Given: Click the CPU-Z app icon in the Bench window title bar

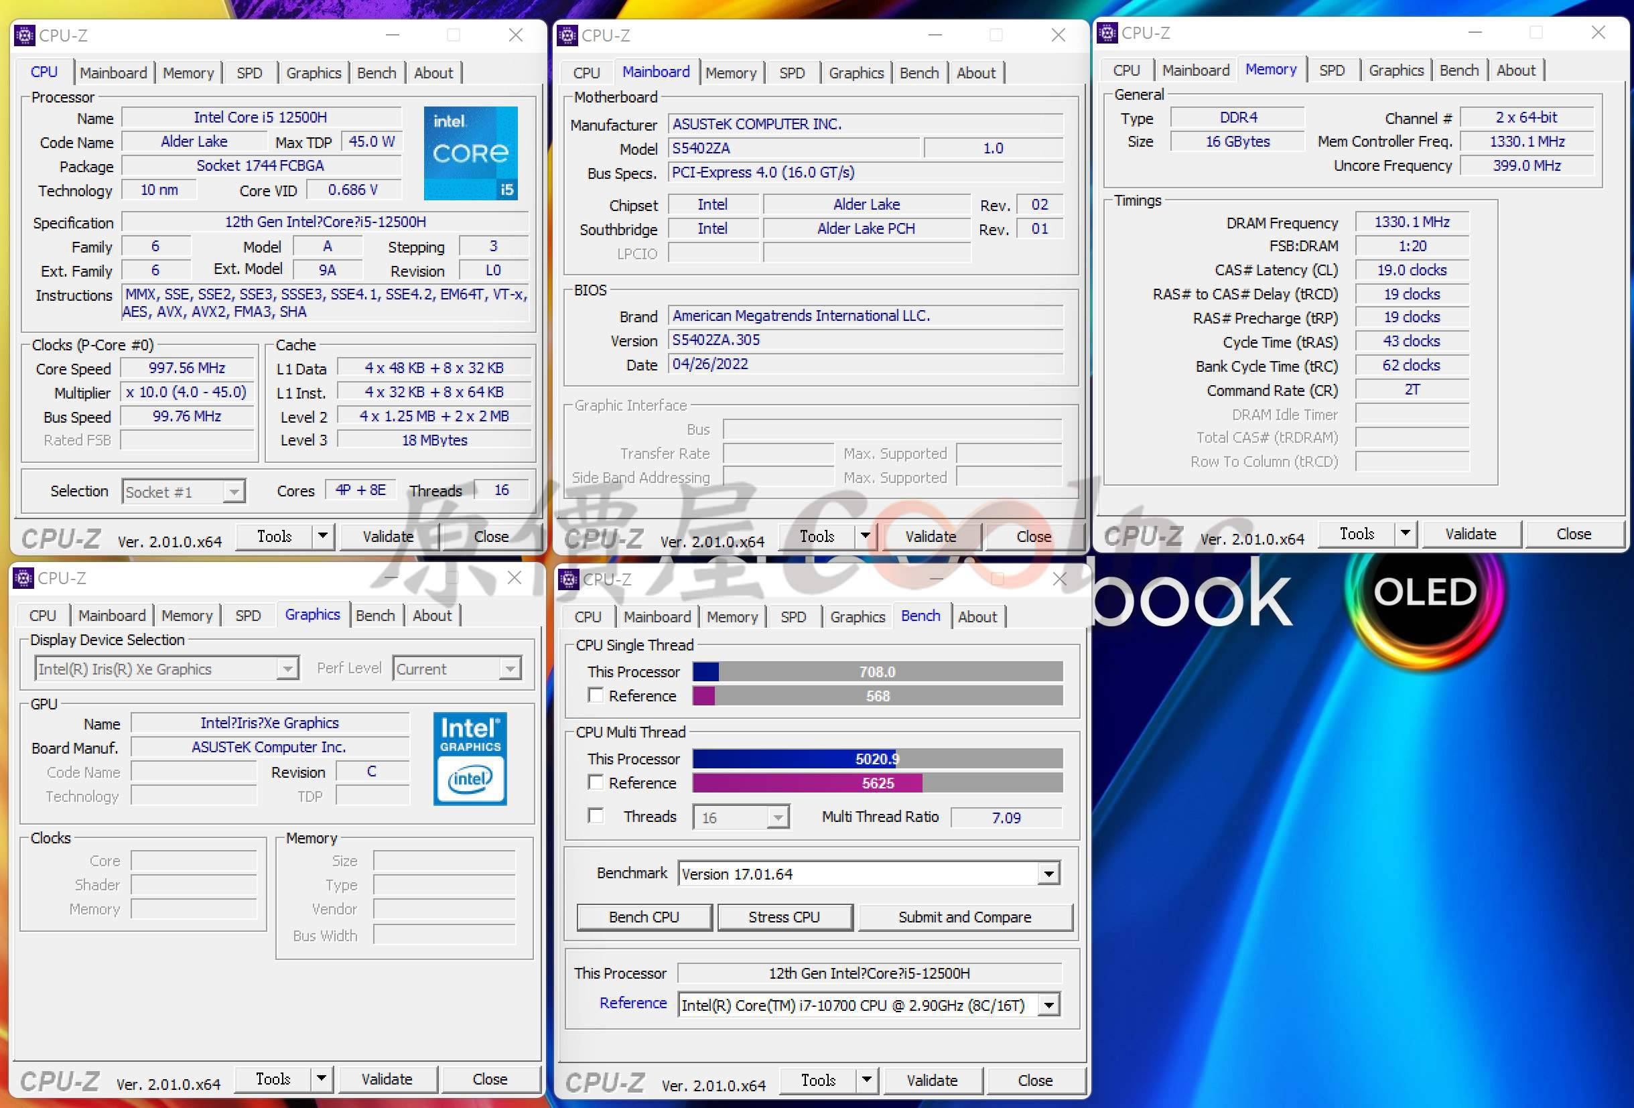Looking at the screenshot, I should [569, 579].
